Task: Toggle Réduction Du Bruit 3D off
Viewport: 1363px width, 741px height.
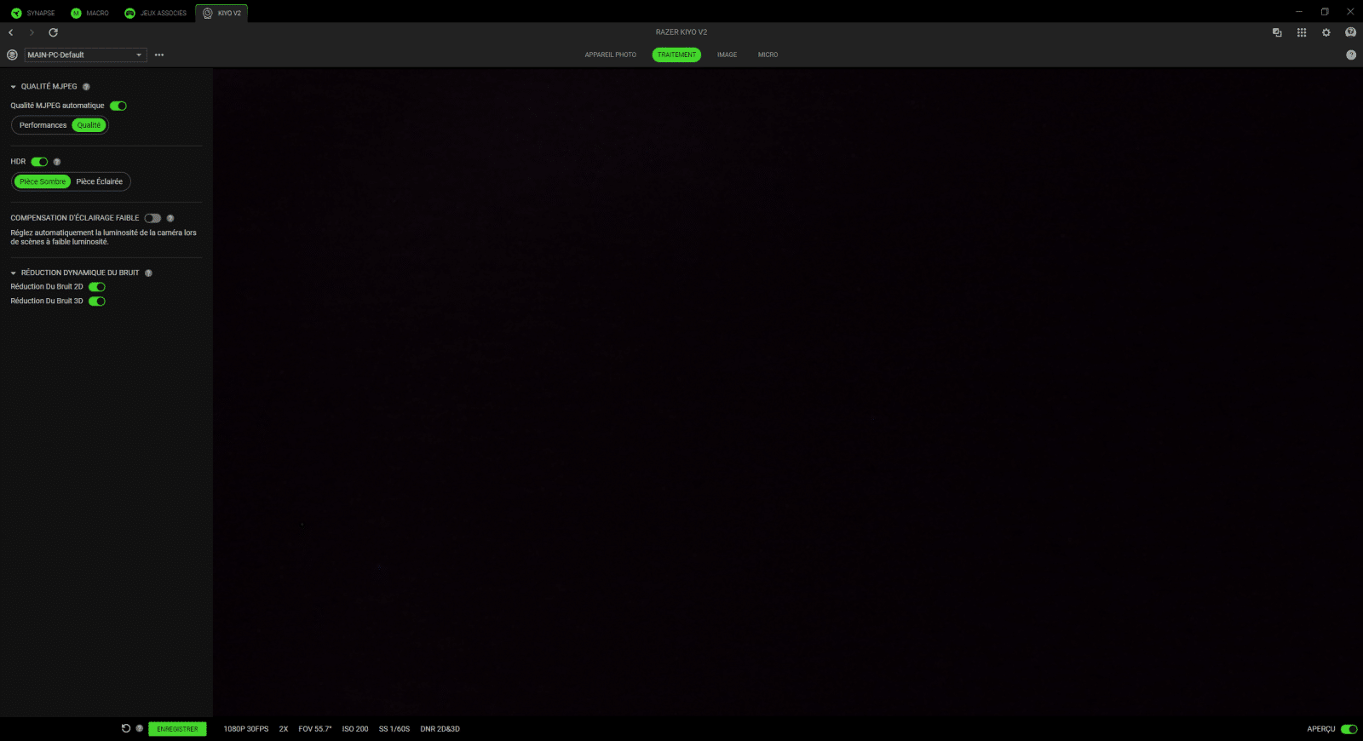Action: (97, 302)
